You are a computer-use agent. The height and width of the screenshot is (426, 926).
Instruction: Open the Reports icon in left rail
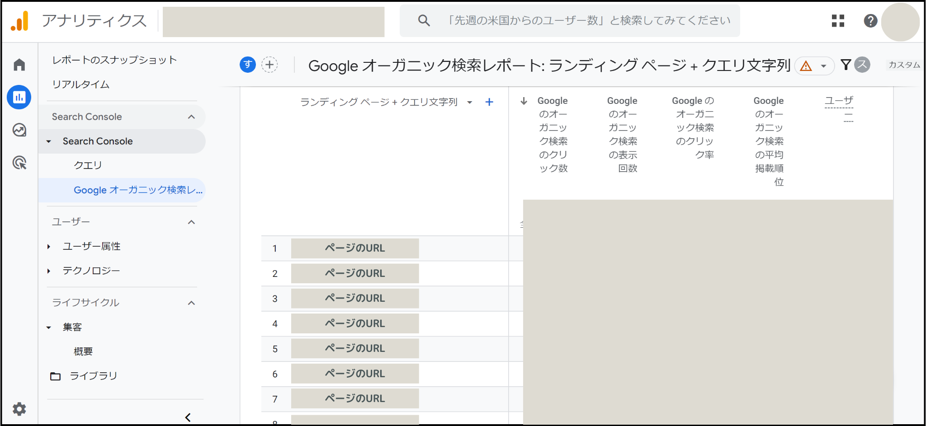click(19, 97)
